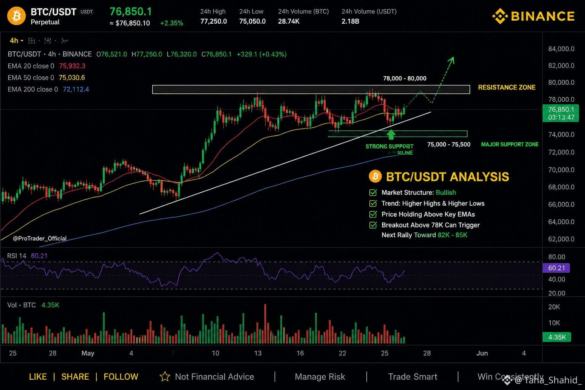
Task: Click the Vol · BTC indicator legend
Action: click(33, 305)
